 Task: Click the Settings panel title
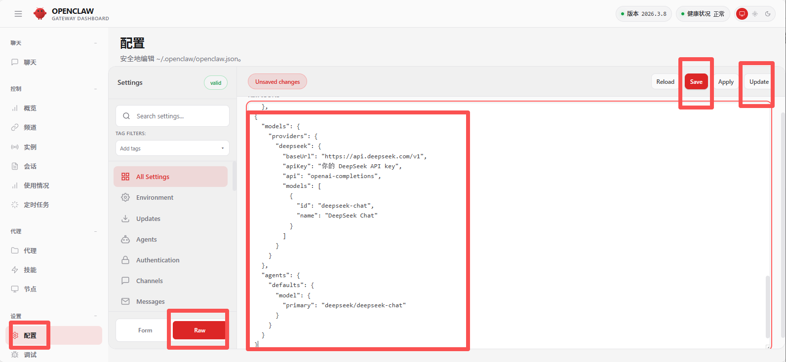coord(130,82)
